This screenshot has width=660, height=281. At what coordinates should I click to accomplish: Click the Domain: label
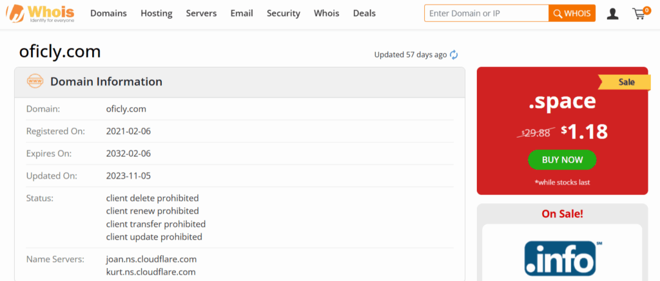coord(43,109)
